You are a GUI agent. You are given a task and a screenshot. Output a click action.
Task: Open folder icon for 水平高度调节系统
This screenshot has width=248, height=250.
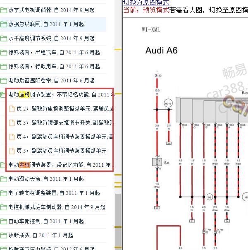pos(3,38)
